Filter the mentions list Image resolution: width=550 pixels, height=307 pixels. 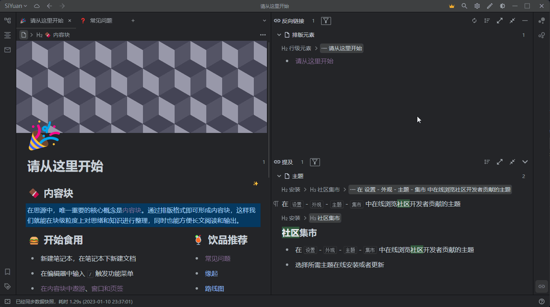point(315,162)
